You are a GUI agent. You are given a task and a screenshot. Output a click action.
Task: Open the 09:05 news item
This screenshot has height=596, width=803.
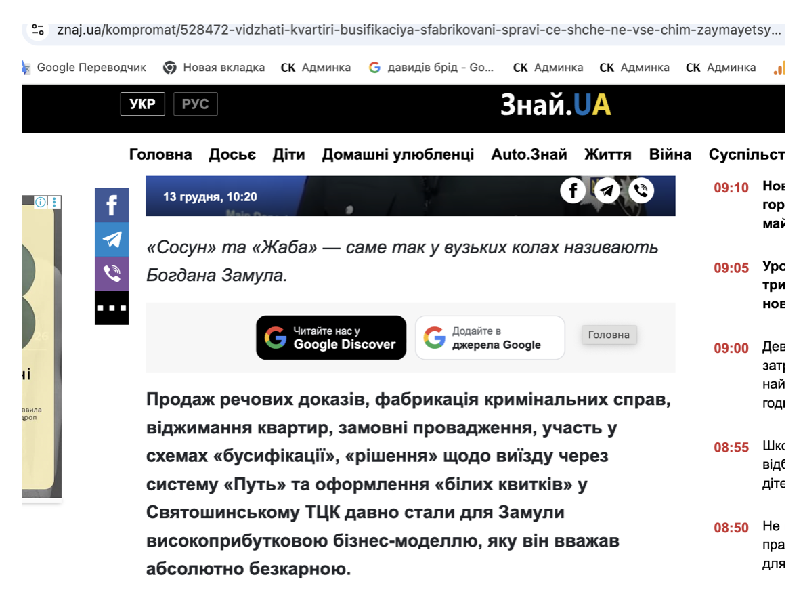749,285
